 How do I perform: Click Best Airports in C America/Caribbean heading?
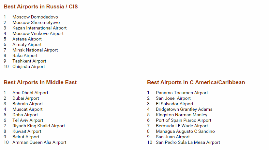(x=196, y=83)
